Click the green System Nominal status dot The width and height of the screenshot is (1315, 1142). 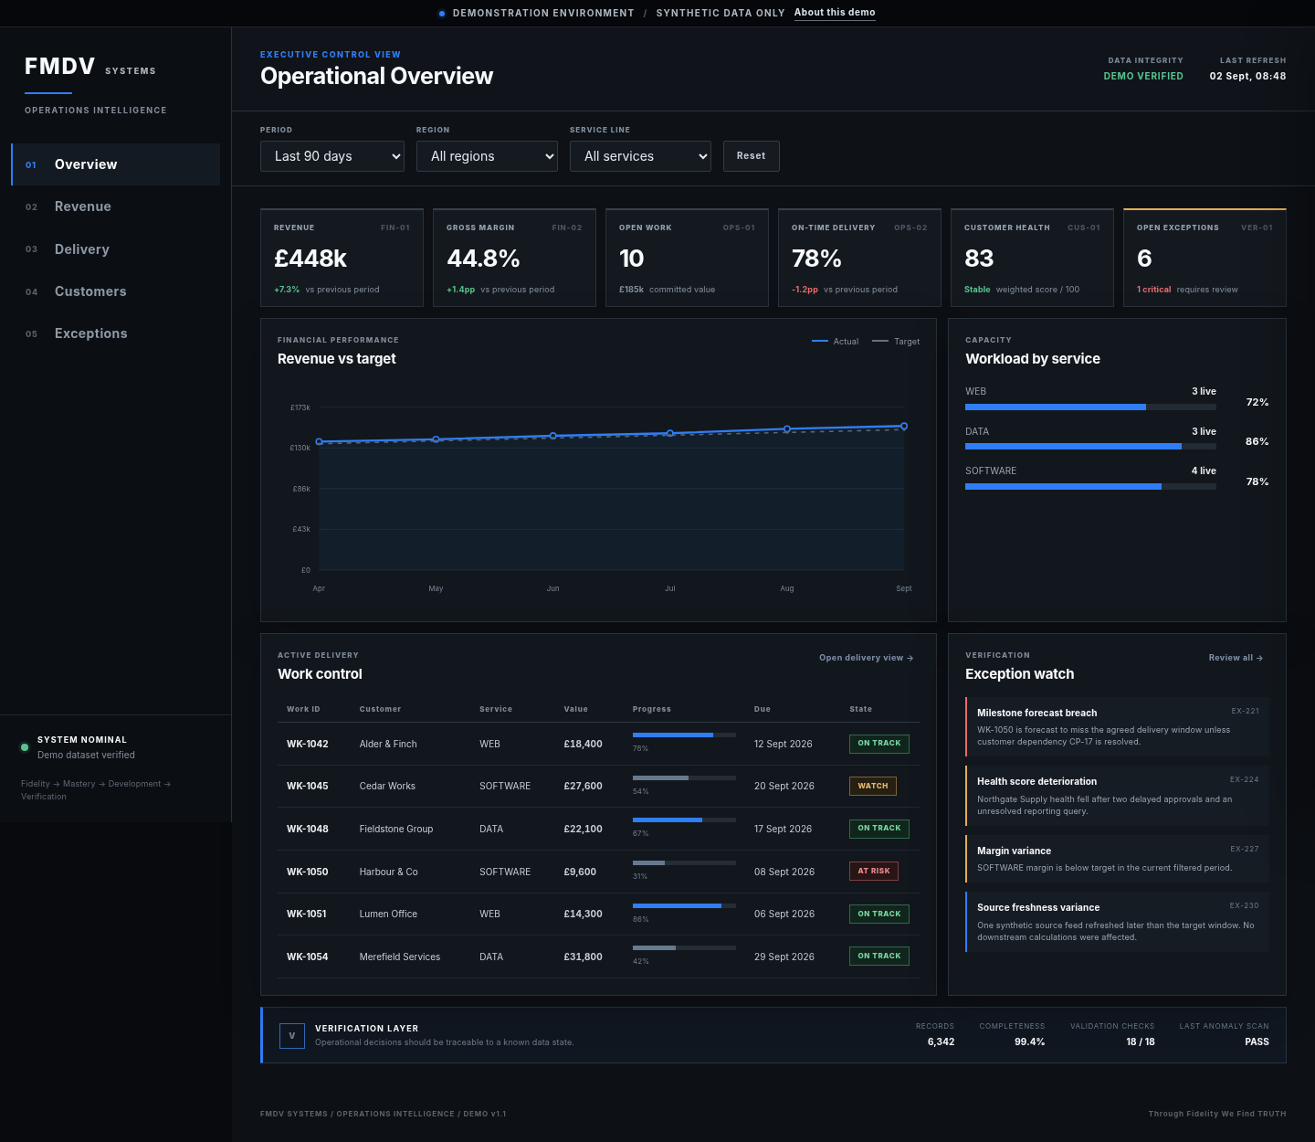click(x=25, y=747)
